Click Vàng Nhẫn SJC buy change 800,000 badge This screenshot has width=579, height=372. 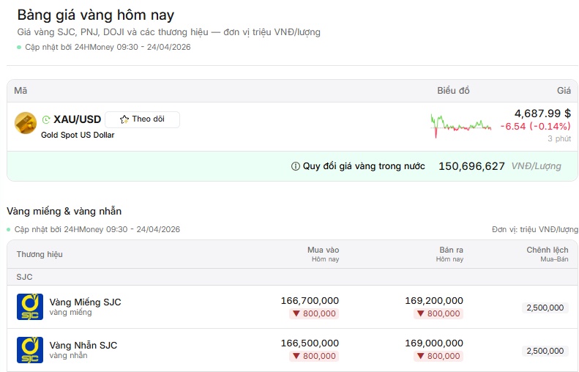pos(314,356)
